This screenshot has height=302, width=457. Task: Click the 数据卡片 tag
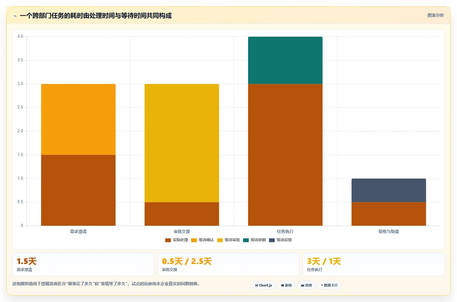click(x=329, y=285)
